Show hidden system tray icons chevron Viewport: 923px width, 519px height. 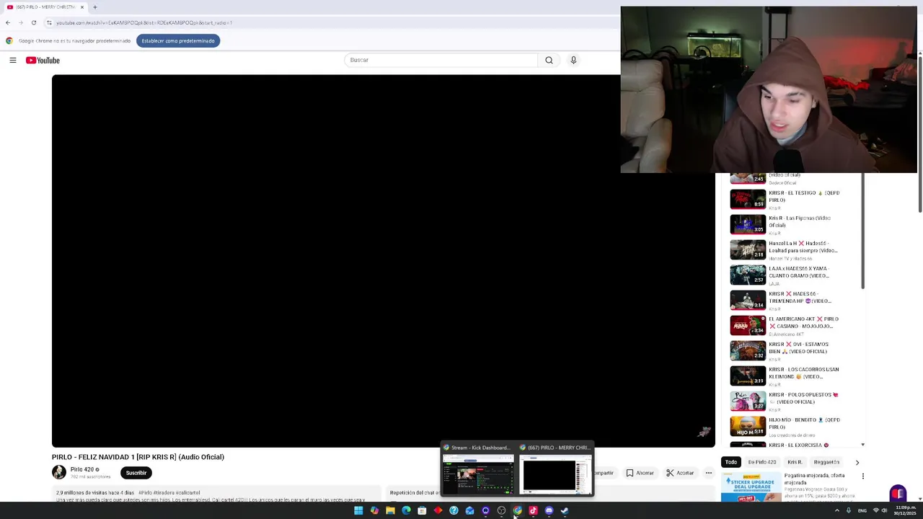[836, 510]
